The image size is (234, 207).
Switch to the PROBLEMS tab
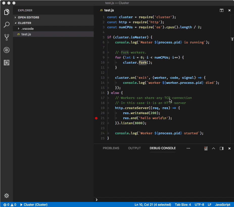point(111,148)
